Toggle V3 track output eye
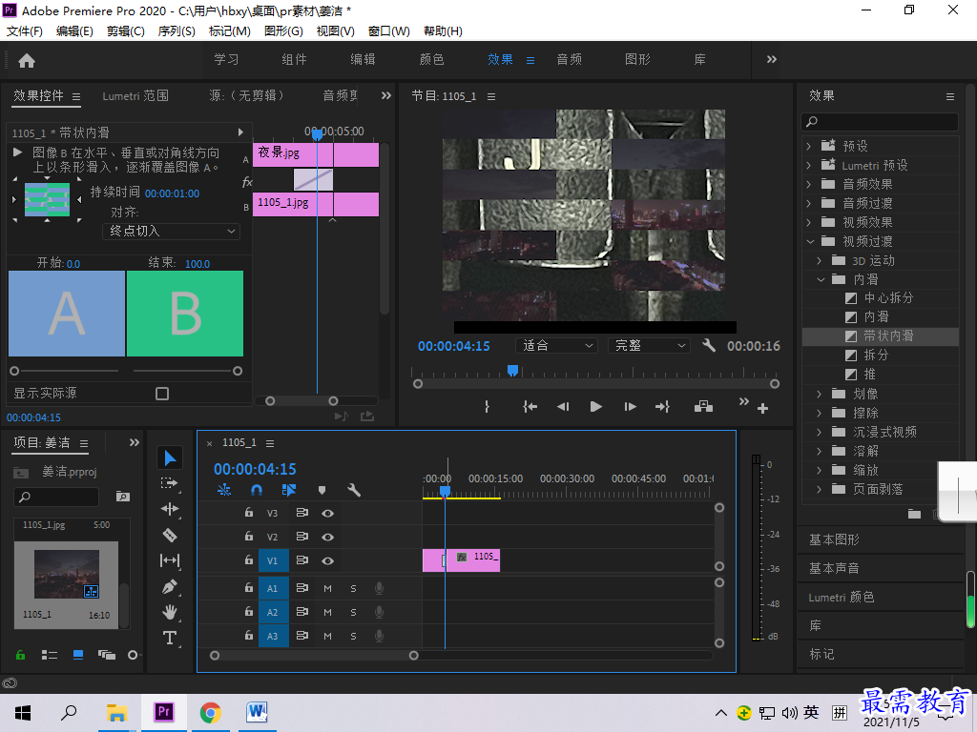 (328, 514)
